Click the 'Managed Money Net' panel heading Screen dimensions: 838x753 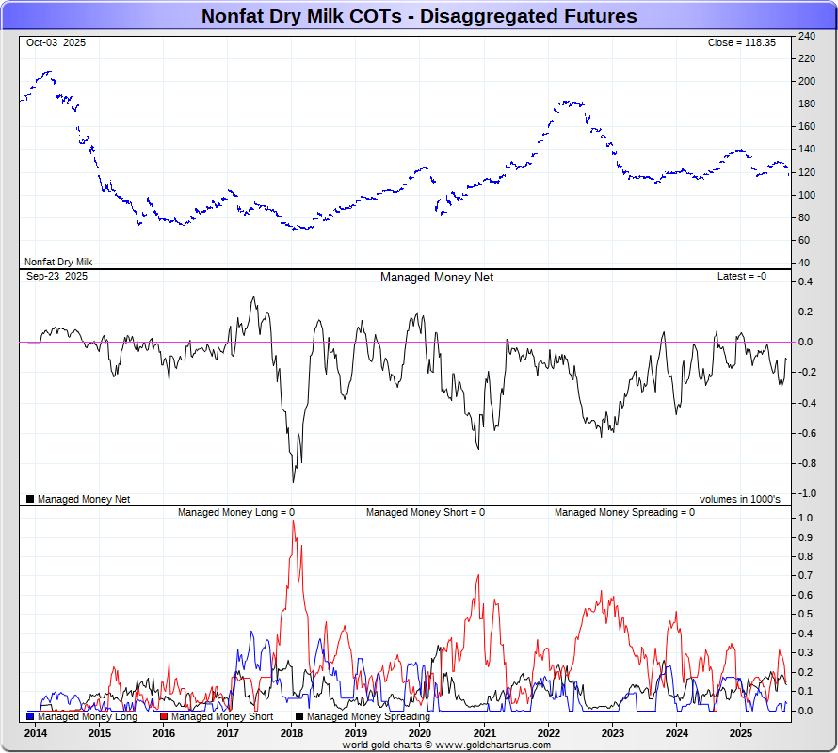pos(437,278)
